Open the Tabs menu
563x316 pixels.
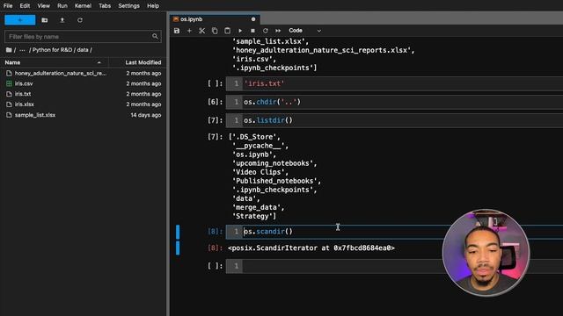click(x=105, y=6)
